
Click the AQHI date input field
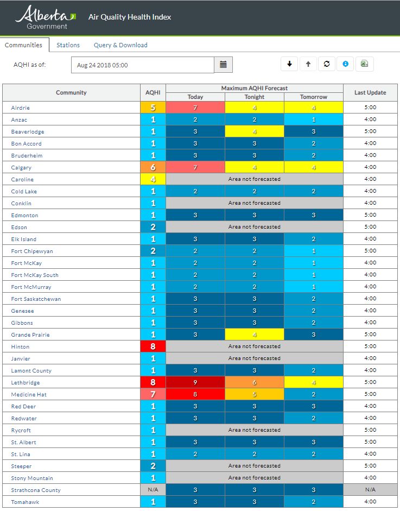tap(142, 65)
